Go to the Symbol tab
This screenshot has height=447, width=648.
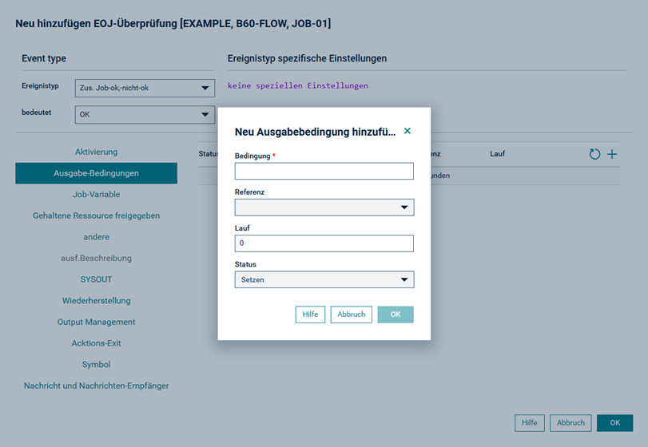pyautogui.click(x=97, y=365)
